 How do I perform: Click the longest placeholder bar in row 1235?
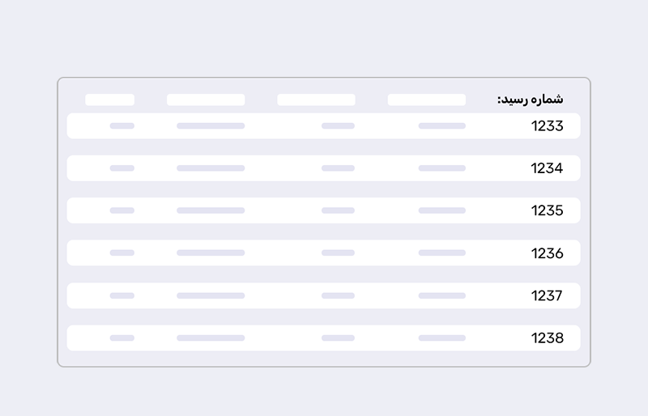click(211, 210)
